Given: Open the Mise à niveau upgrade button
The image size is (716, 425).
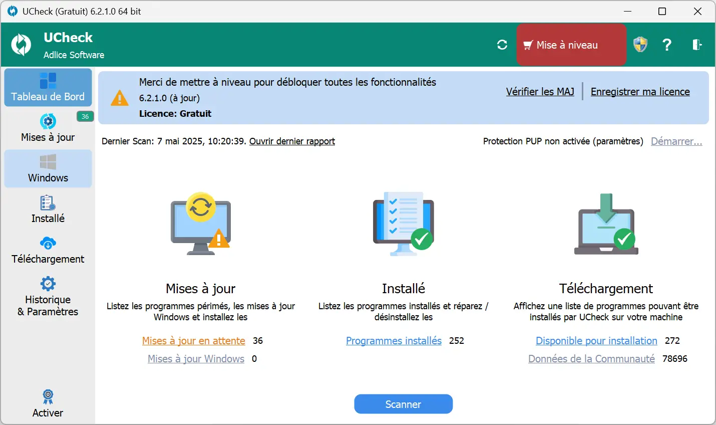Looking at the screenshot, I should pyautogui.click(x=571, y=45).
